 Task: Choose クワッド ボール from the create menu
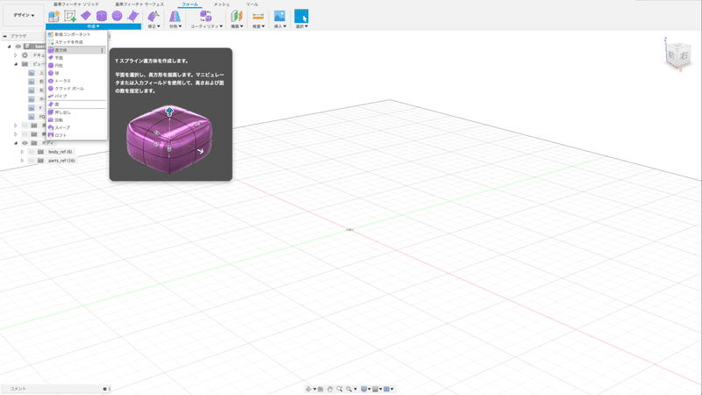coord(76,89)
